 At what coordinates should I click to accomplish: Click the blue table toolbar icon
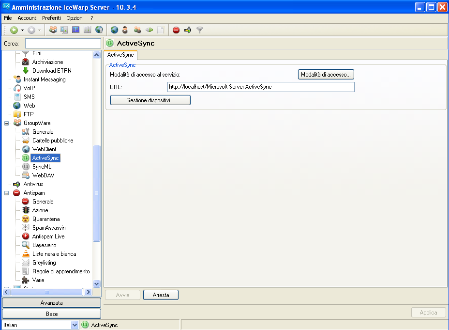pyautogui.click(x=75, y=30)
